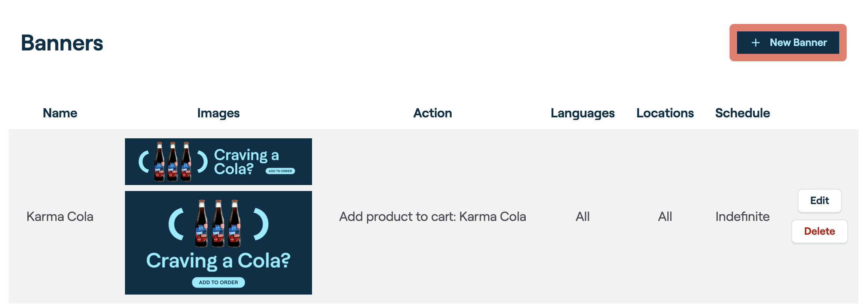Image resolution: width=865 pixels, height=308 pixels.
Task: Click the Locations column header
Action: tap(665, 113)
